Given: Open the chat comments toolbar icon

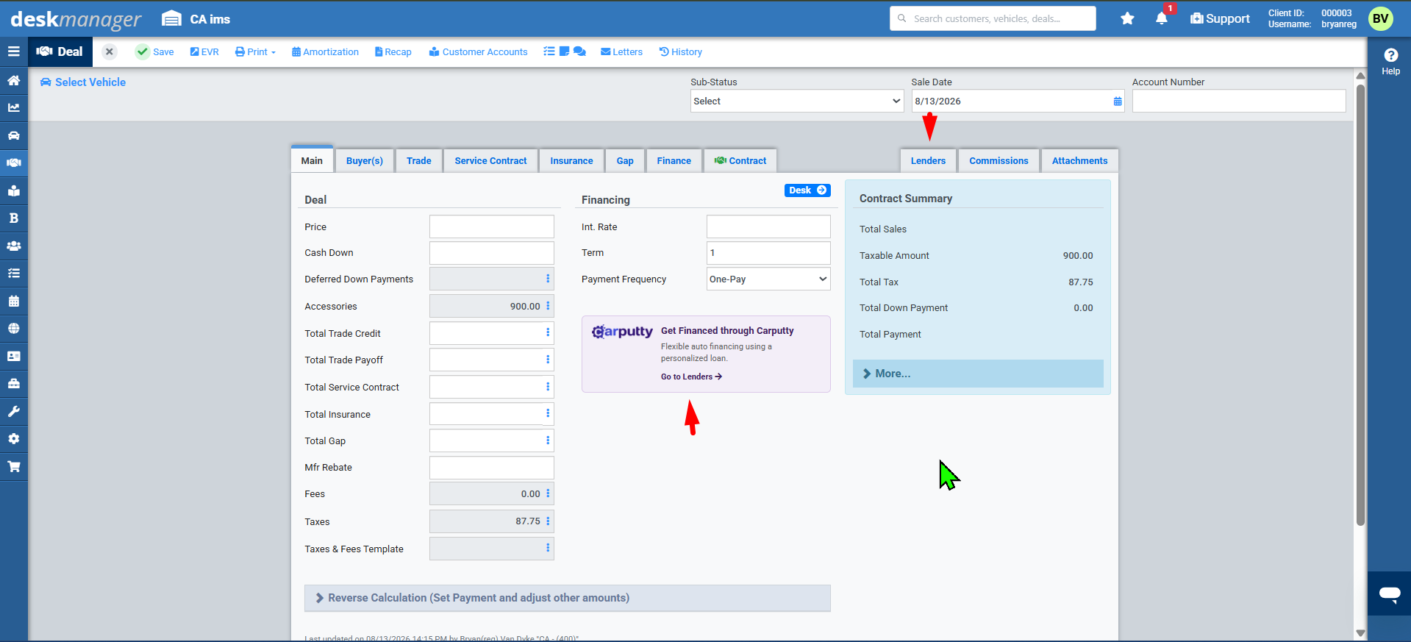Looking at the screenshot, I should [579, 51].
